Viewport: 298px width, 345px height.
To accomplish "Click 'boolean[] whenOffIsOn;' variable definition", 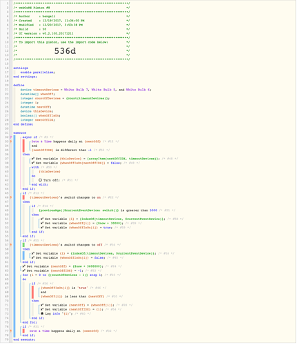I will tap(41, 116).
